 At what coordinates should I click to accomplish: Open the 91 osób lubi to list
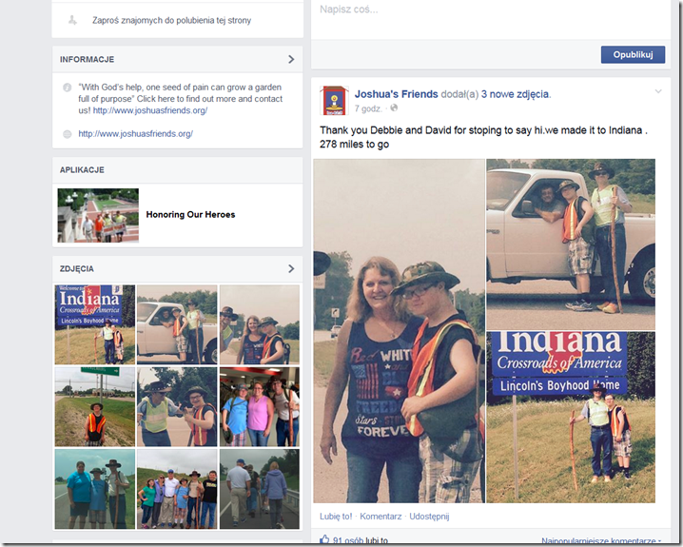coord(361,540)
